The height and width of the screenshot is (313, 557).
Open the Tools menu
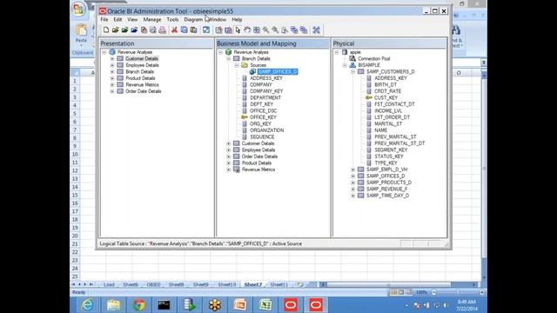[172, 19]
